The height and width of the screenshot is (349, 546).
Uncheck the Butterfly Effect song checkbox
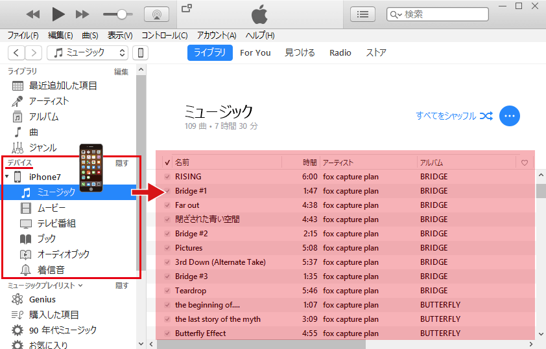coord(167,333)
